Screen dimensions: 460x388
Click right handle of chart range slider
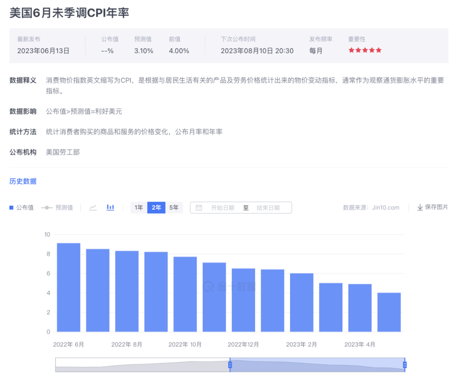pos(405,365)
